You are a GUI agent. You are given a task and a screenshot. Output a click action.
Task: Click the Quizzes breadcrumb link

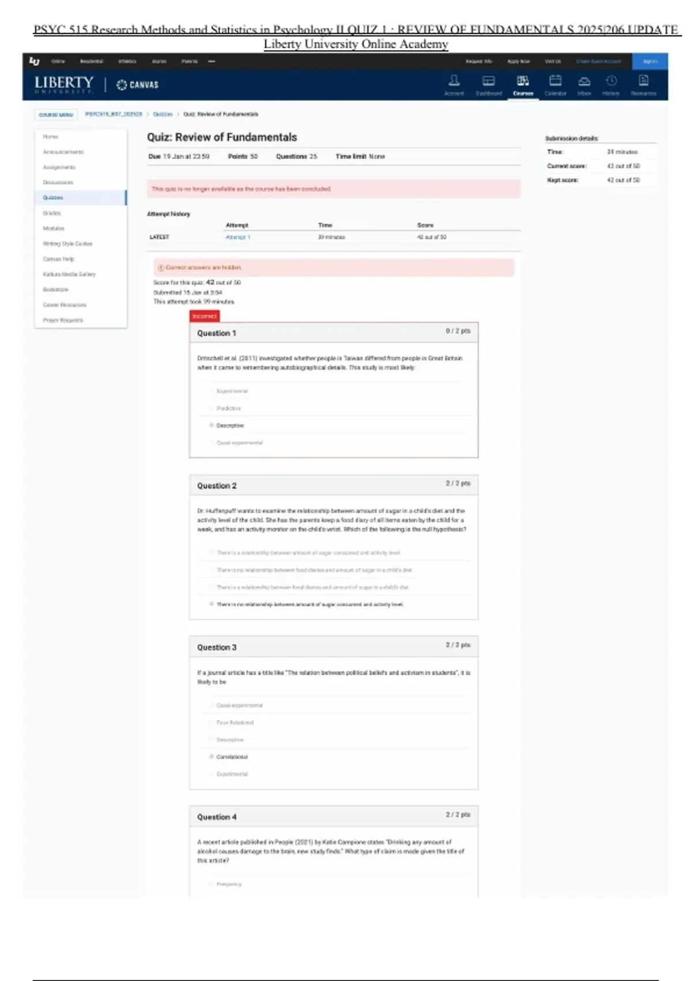163,114
